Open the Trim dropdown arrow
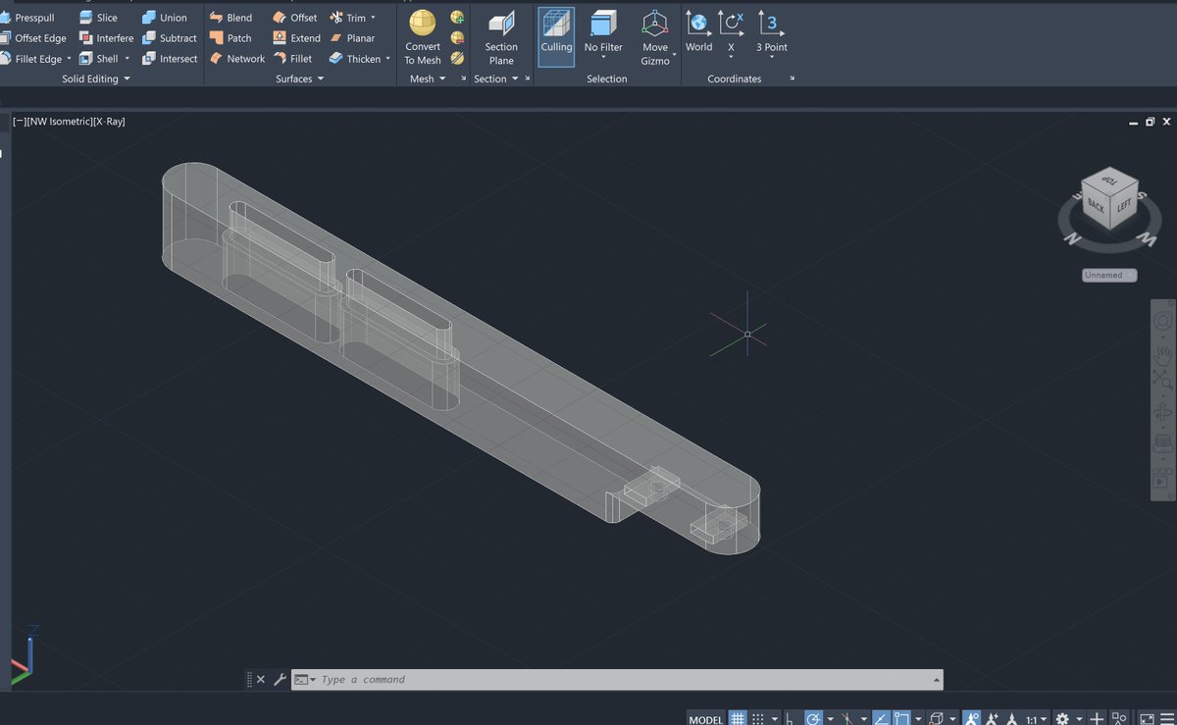Screen dimensions: 1177x725 coord(373,18)
